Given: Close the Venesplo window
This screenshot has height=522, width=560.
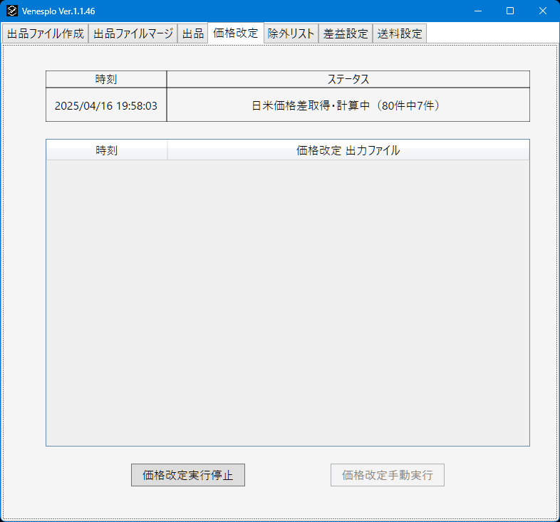Looking at the screenshot, I should point(543,11).
